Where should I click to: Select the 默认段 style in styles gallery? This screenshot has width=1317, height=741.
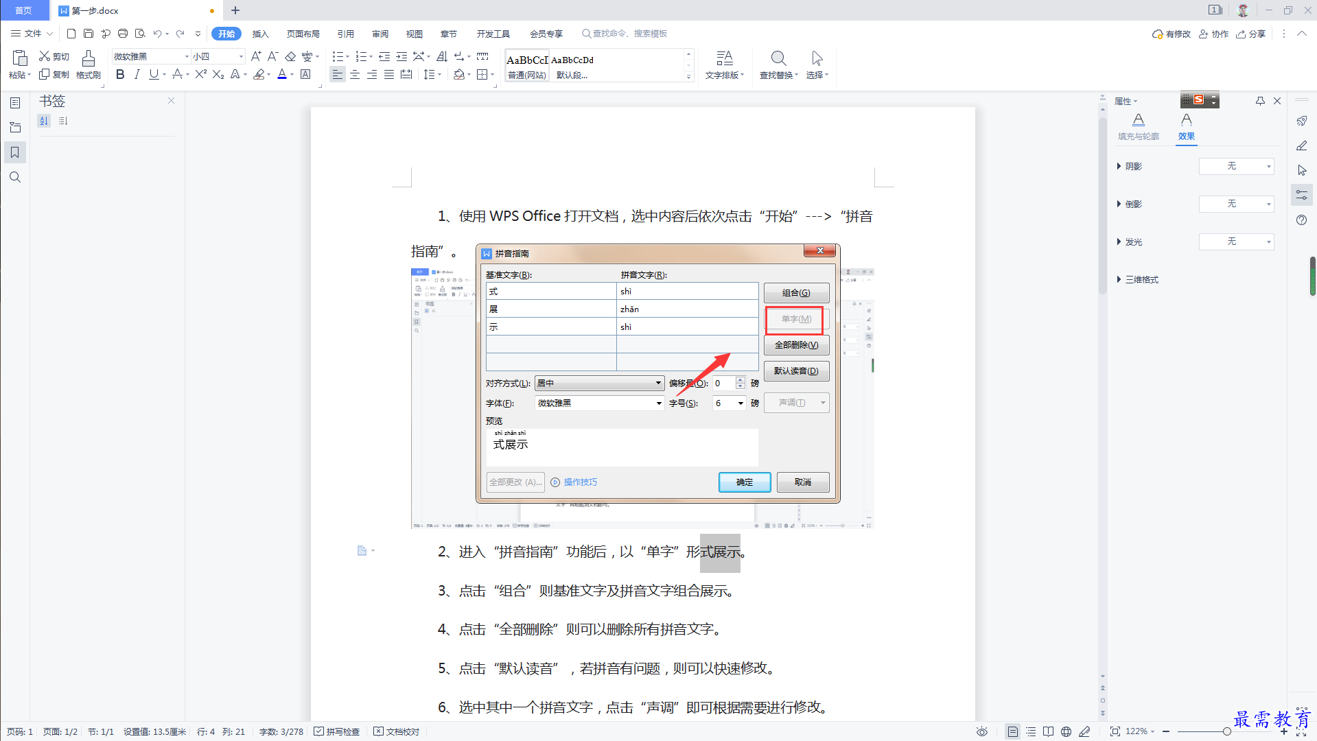click(572, 67)
